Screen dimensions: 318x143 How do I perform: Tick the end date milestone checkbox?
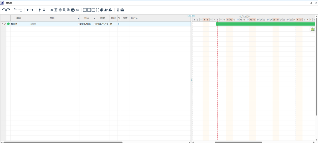point(95,24)
